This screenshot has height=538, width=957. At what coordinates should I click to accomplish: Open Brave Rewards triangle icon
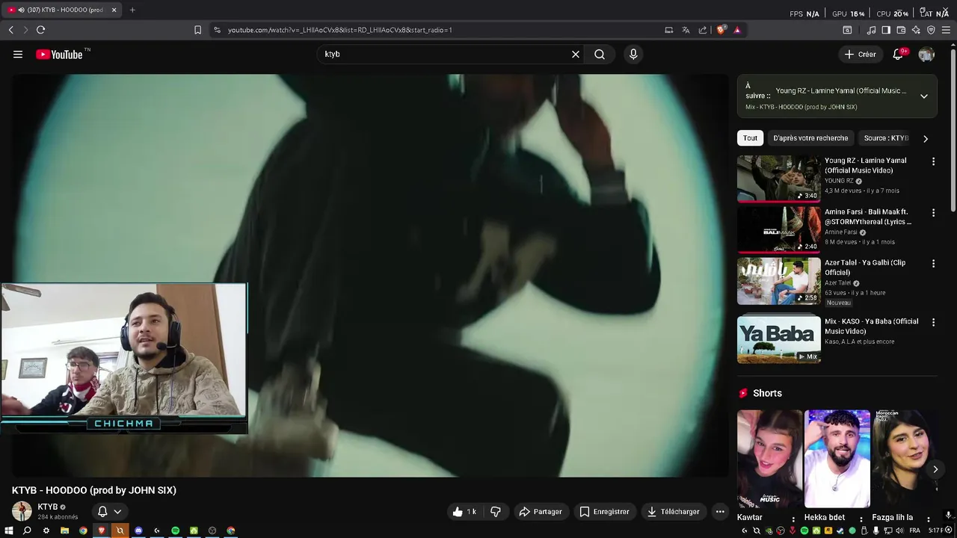pos(737,30)
